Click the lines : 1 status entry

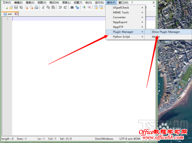(x=22, y=139)
